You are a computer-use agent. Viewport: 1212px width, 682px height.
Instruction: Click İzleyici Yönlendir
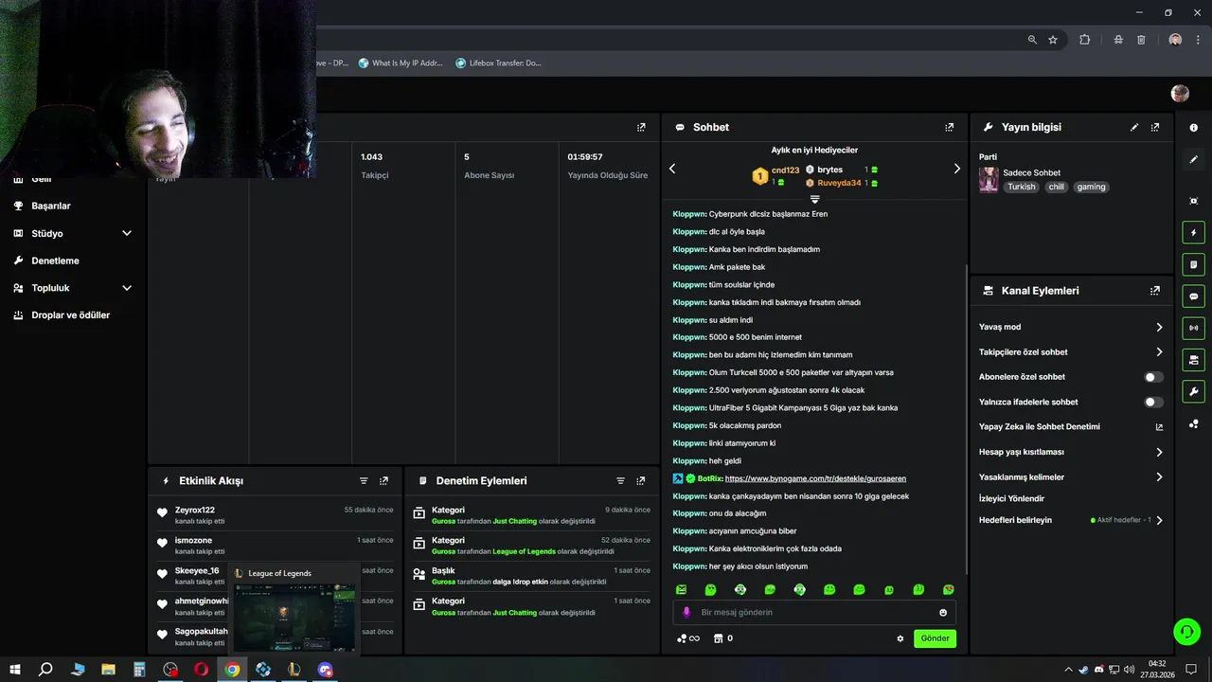[x=1011, y=498]
